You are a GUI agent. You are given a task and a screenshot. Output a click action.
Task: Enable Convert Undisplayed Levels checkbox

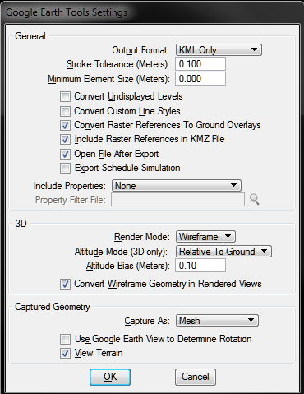pos(65,96)
